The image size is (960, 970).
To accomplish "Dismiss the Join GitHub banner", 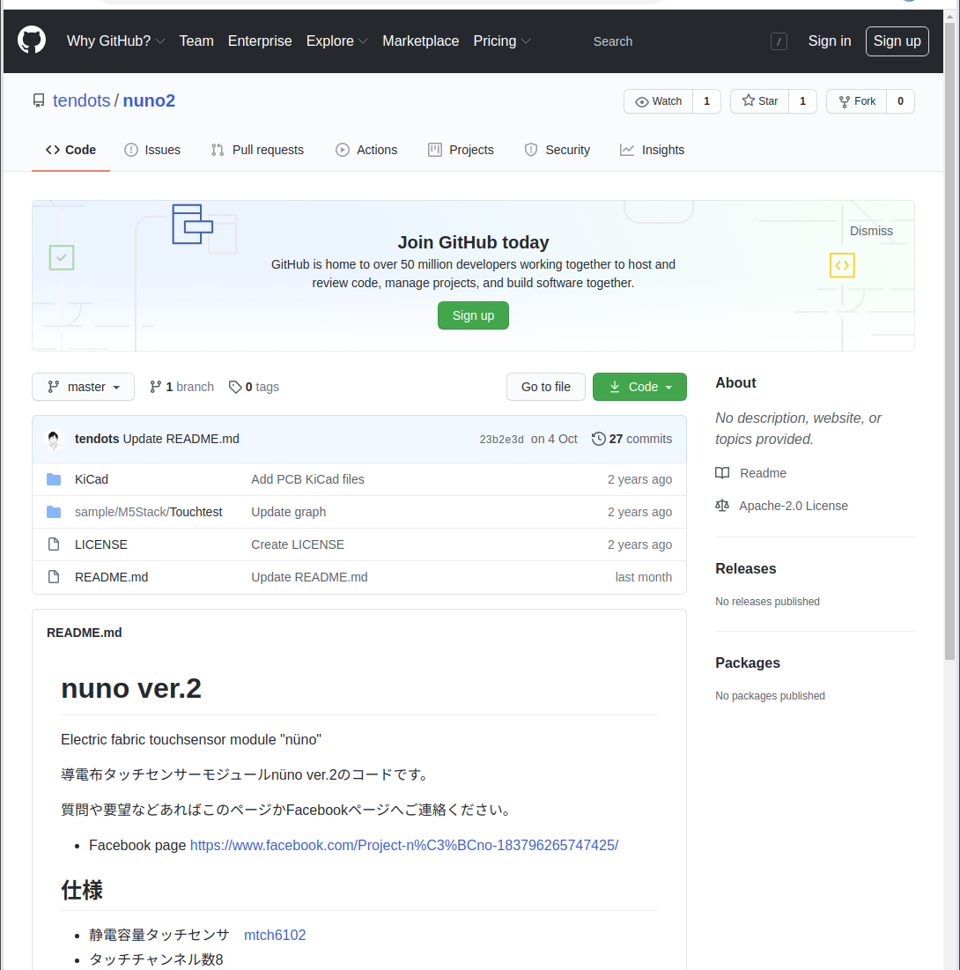I will click(871, 231).
